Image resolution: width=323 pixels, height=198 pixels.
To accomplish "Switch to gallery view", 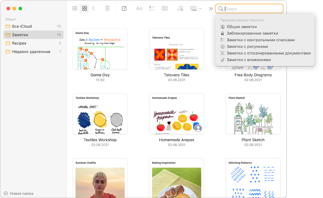I will click(84, 9).
